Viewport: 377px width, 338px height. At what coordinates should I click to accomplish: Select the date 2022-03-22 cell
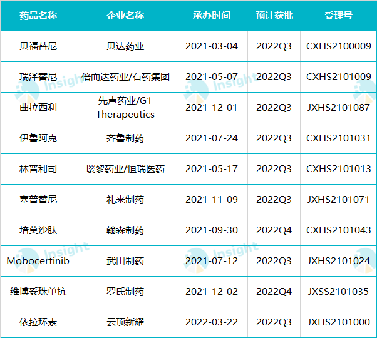[212, 322]
